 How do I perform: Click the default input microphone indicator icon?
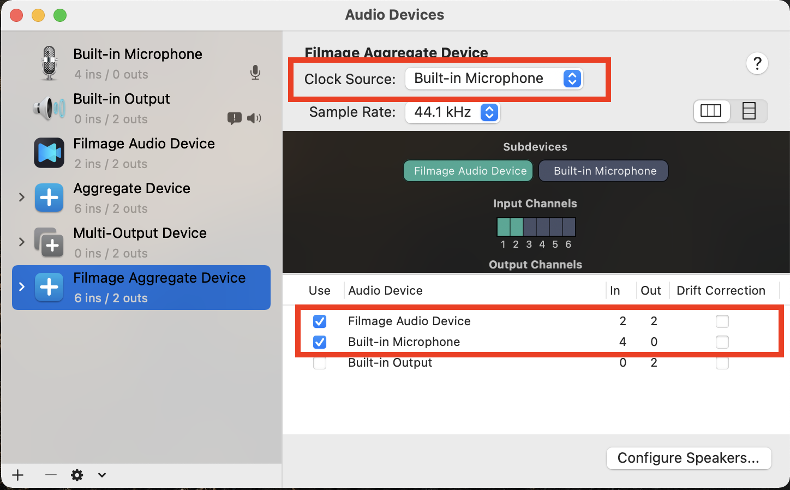[x=255, y=73]
